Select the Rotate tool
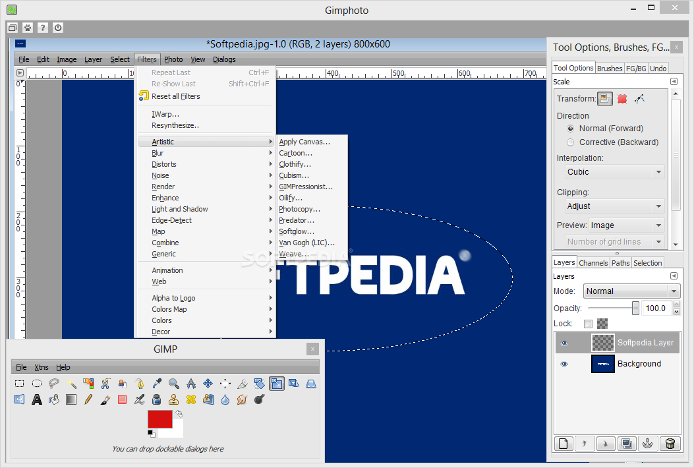The image size is (694, 468). coord(260,384)
